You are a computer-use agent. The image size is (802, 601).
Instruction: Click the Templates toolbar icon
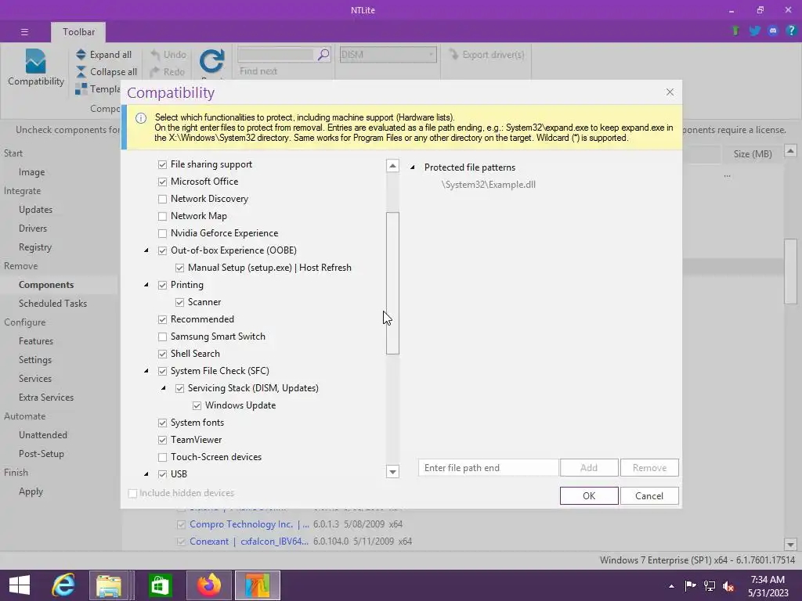tap(81, 89)
